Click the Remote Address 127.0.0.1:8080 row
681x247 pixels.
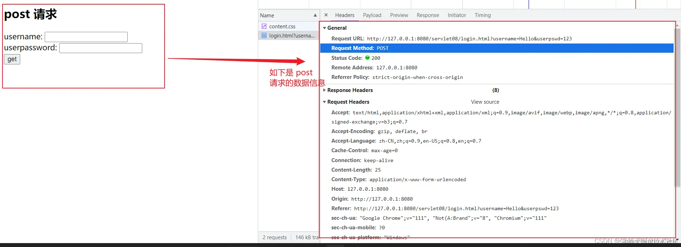497,68
